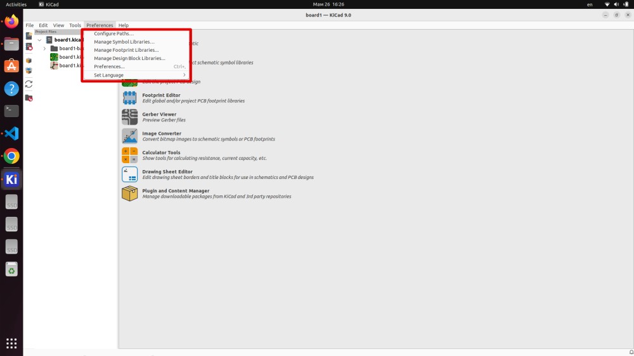This screenshot has height=356, width=634.
Task: Click the 'en' input language indicator
Action: [x=590, y=4]
